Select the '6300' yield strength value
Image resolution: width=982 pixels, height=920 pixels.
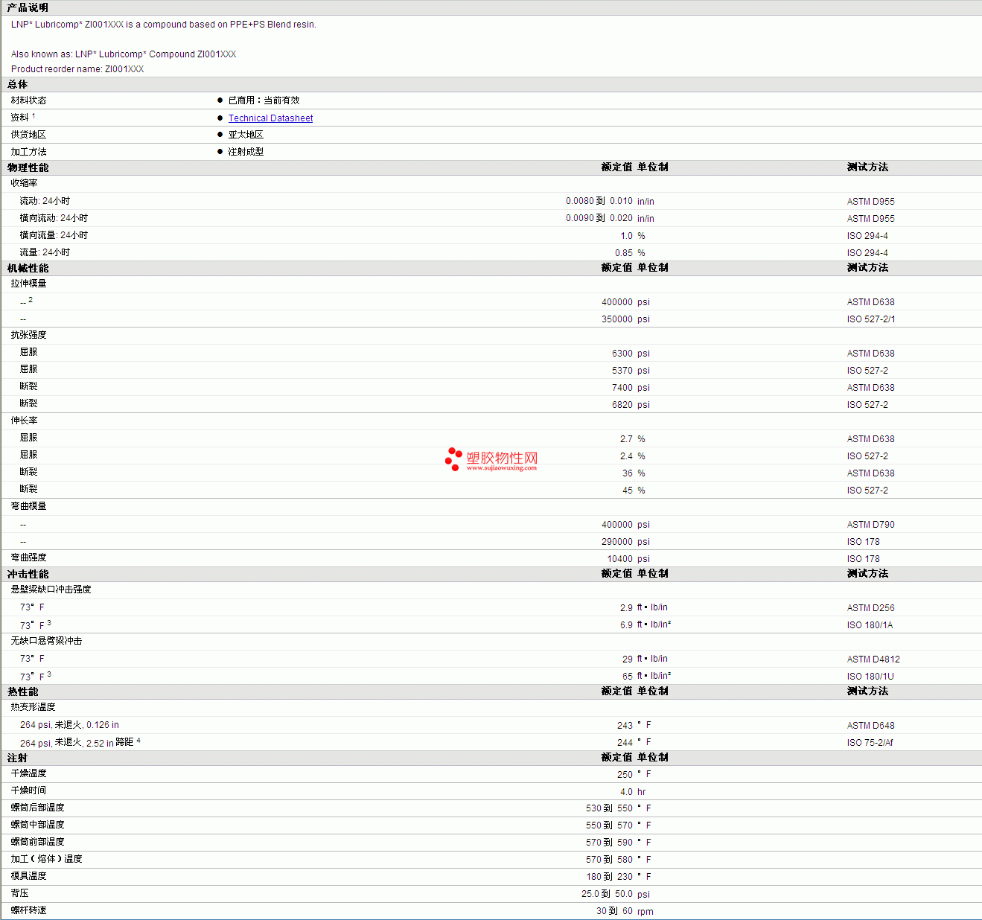point(622,354)
